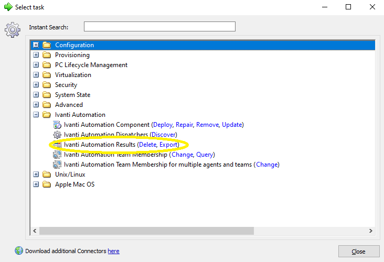This screenshot has width=384, height=262.
Task: Expand the Unix/Linux node
Action: pyautogui.click(x=36, y=174)
